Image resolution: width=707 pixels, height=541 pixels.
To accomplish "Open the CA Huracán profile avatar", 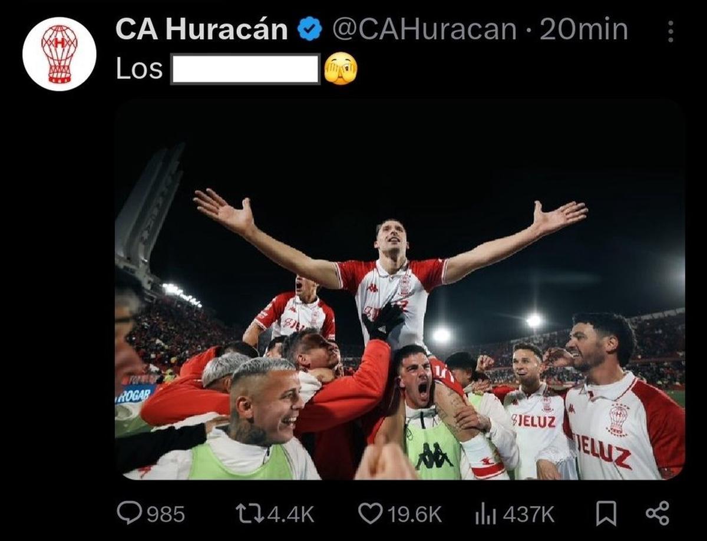I will [x=59, y=54].
